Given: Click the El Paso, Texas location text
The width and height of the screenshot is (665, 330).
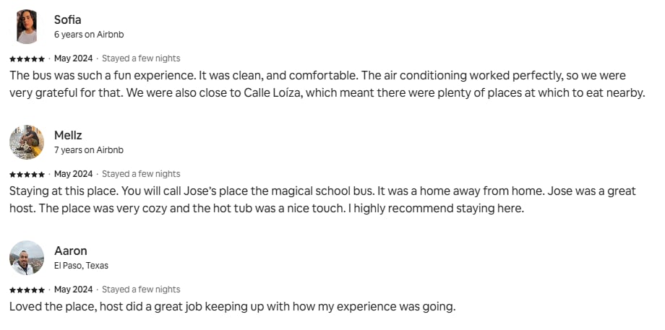Looking at the screenshot, I should click(81, 266).
